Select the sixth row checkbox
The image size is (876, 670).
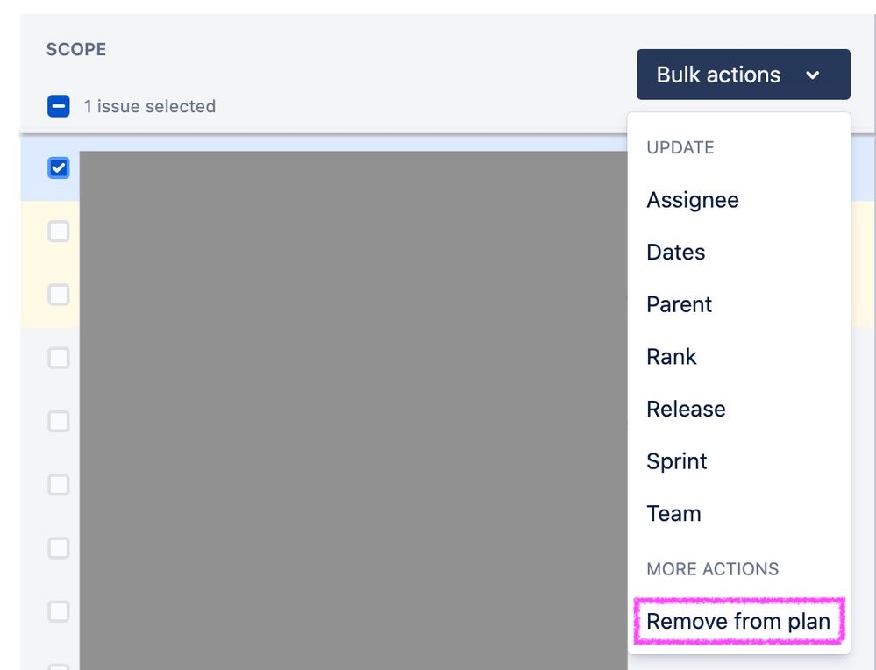point(59,484)
